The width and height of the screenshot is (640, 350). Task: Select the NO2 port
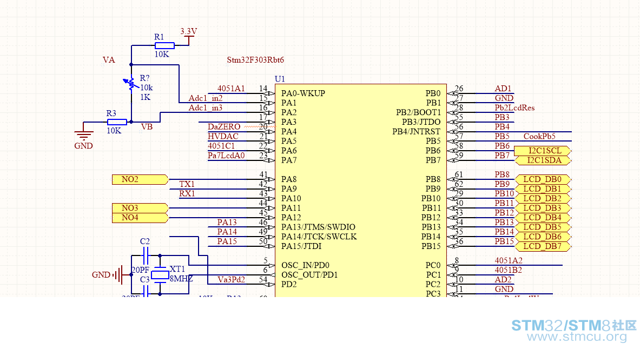(141, 179)
